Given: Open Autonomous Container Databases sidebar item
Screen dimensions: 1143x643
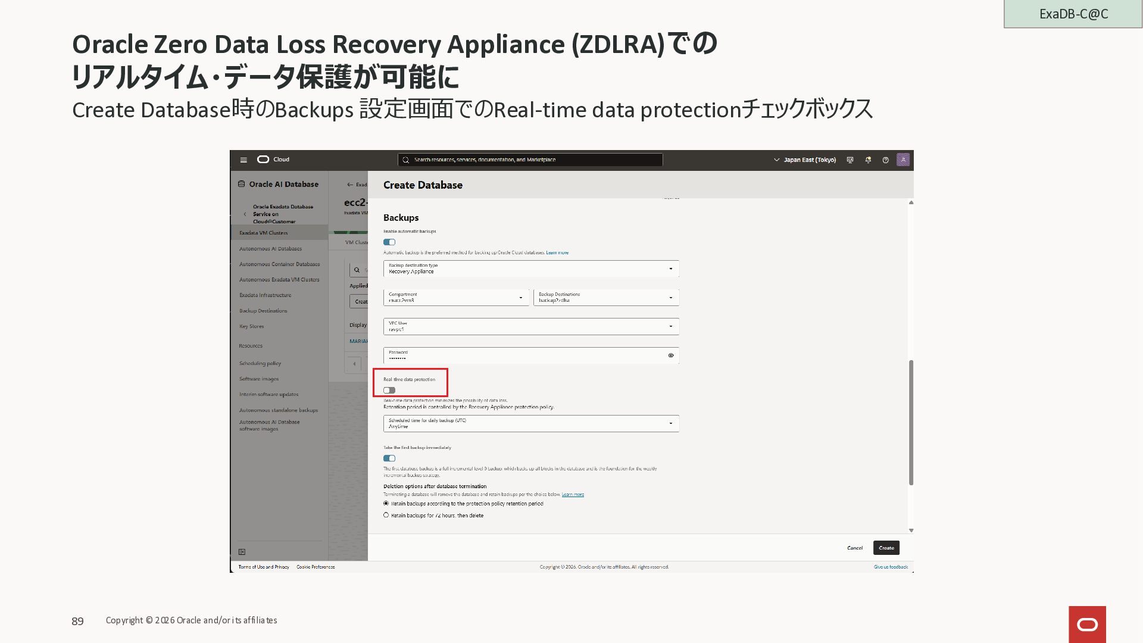Looking at the screenshot, I should click(279, 264).
